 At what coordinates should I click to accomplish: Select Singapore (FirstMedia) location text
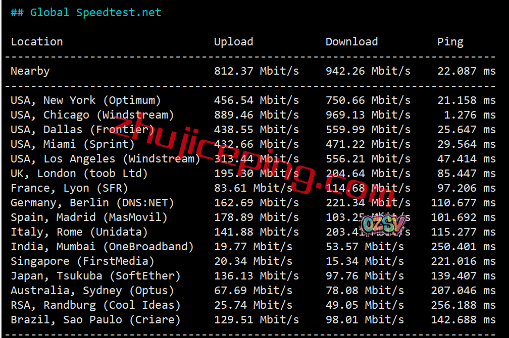click(x=82, y=261)
